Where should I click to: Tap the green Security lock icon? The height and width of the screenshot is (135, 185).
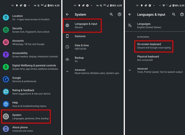pyautogui.click(x=6, y=30)
